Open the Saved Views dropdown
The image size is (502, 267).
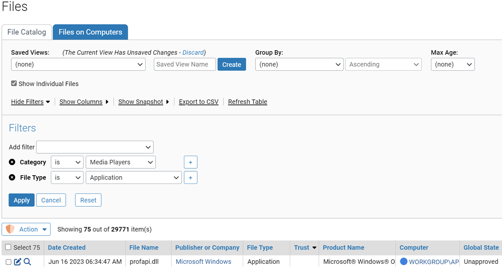coord(78,64)
